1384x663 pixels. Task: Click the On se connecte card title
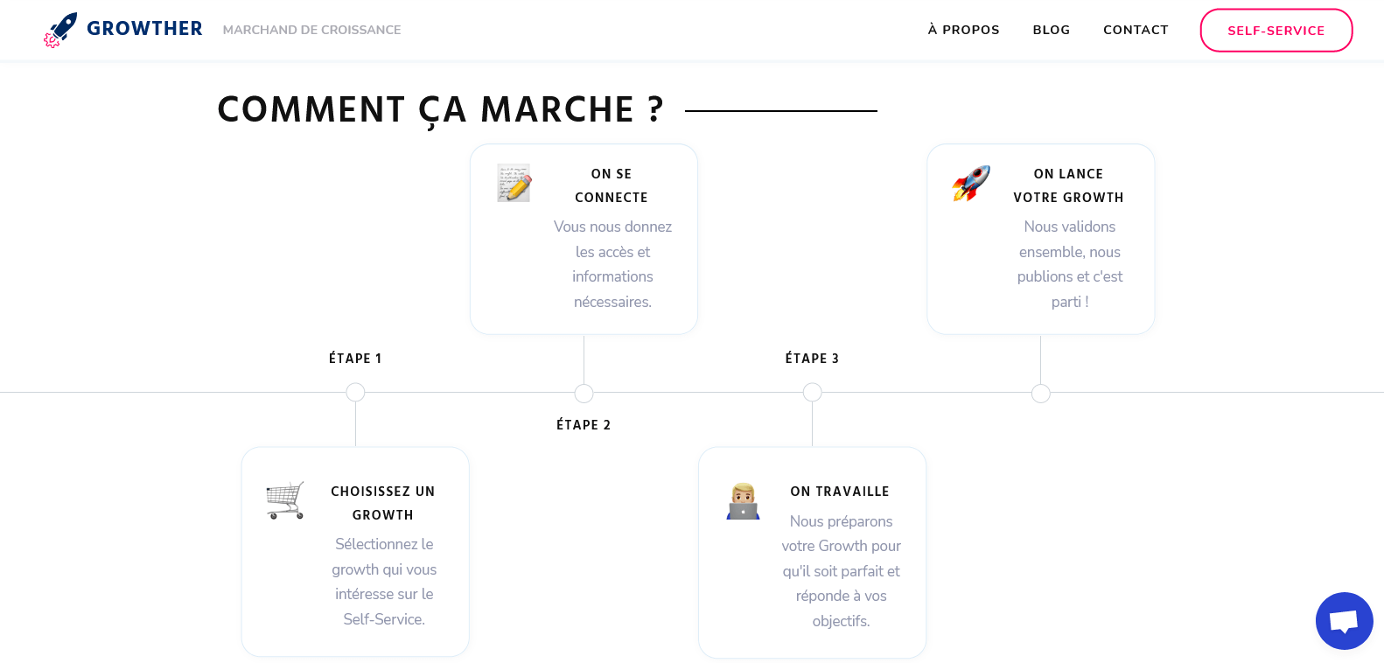point(612,185)
